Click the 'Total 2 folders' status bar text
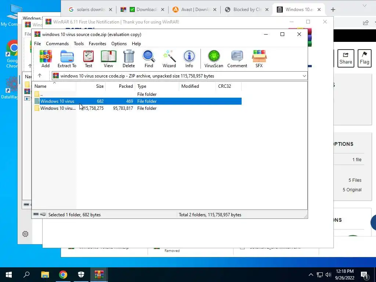 pyautogui.click(x=210, y=214)
